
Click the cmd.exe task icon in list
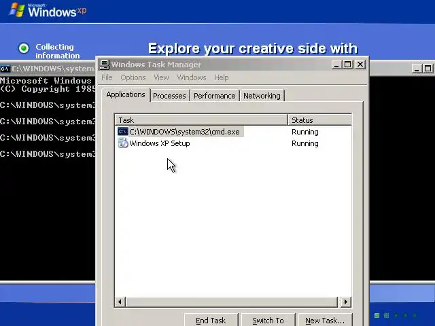tap(122, 131)
